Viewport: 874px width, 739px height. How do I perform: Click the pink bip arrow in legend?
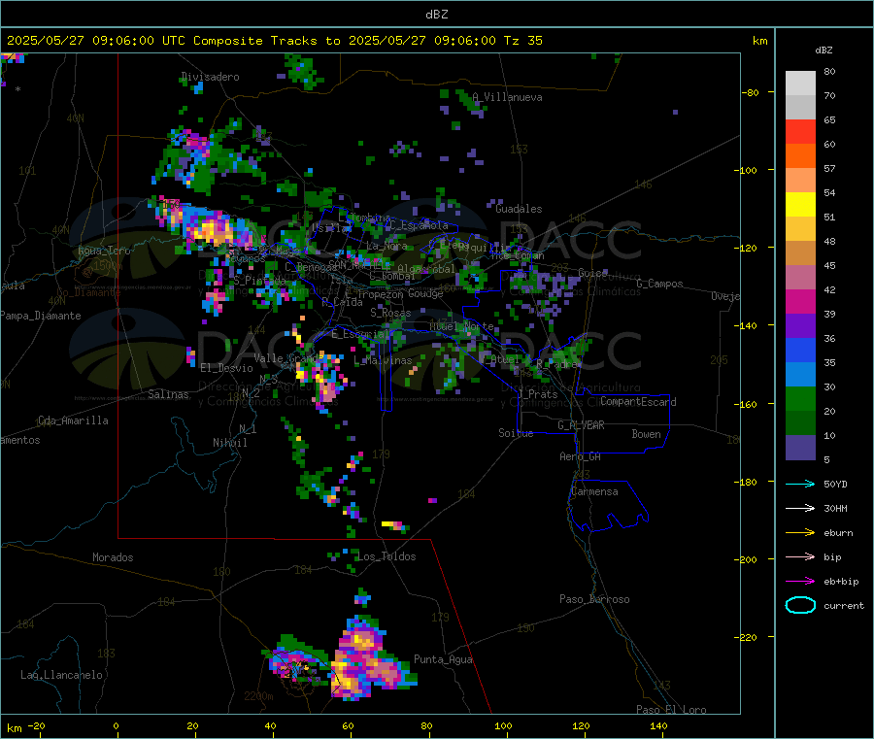pos(800,556)
